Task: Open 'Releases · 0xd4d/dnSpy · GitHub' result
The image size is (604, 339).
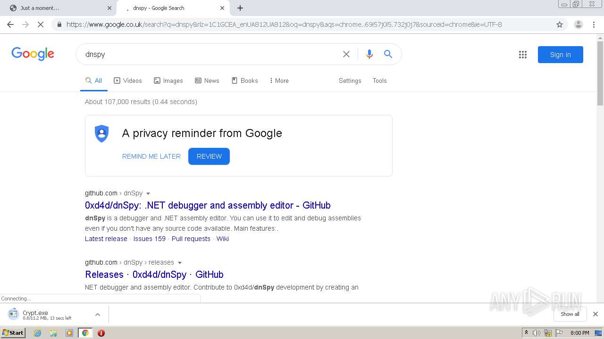Action: [154, 274]
